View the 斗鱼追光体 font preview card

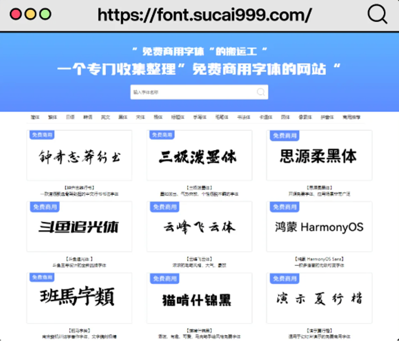(80, 227)
